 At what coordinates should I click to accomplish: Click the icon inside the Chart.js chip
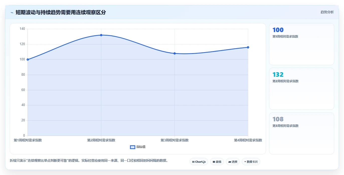tap(193, 162)
